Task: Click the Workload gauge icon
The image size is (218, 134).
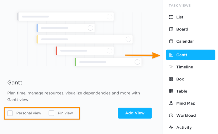Action: coord(171,116)
